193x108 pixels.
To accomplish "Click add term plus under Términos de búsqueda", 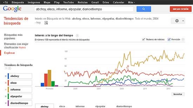I will tap(6, 68).
